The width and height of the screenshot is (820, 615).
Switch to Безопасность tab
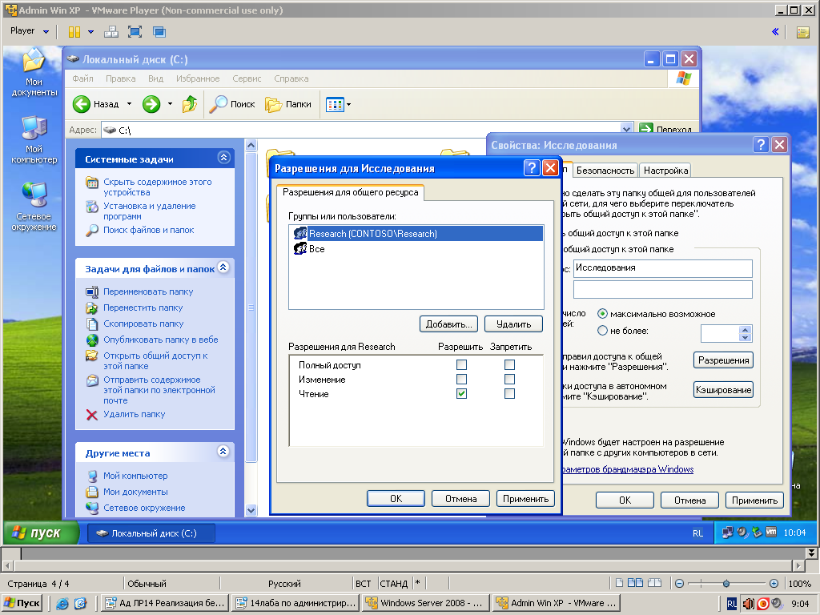click(x=605, y=171)
